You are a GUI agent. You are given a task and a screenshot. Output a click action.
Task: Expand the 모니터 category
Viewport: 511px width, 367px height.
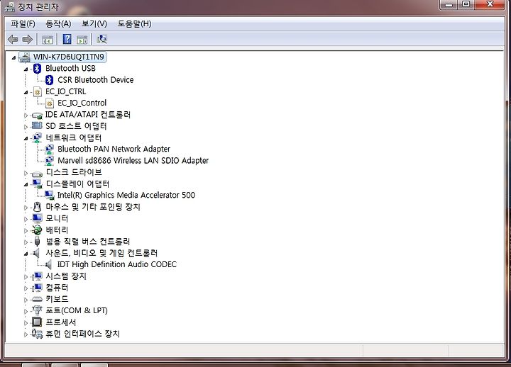pyautogui.click(x=26, y=220)
